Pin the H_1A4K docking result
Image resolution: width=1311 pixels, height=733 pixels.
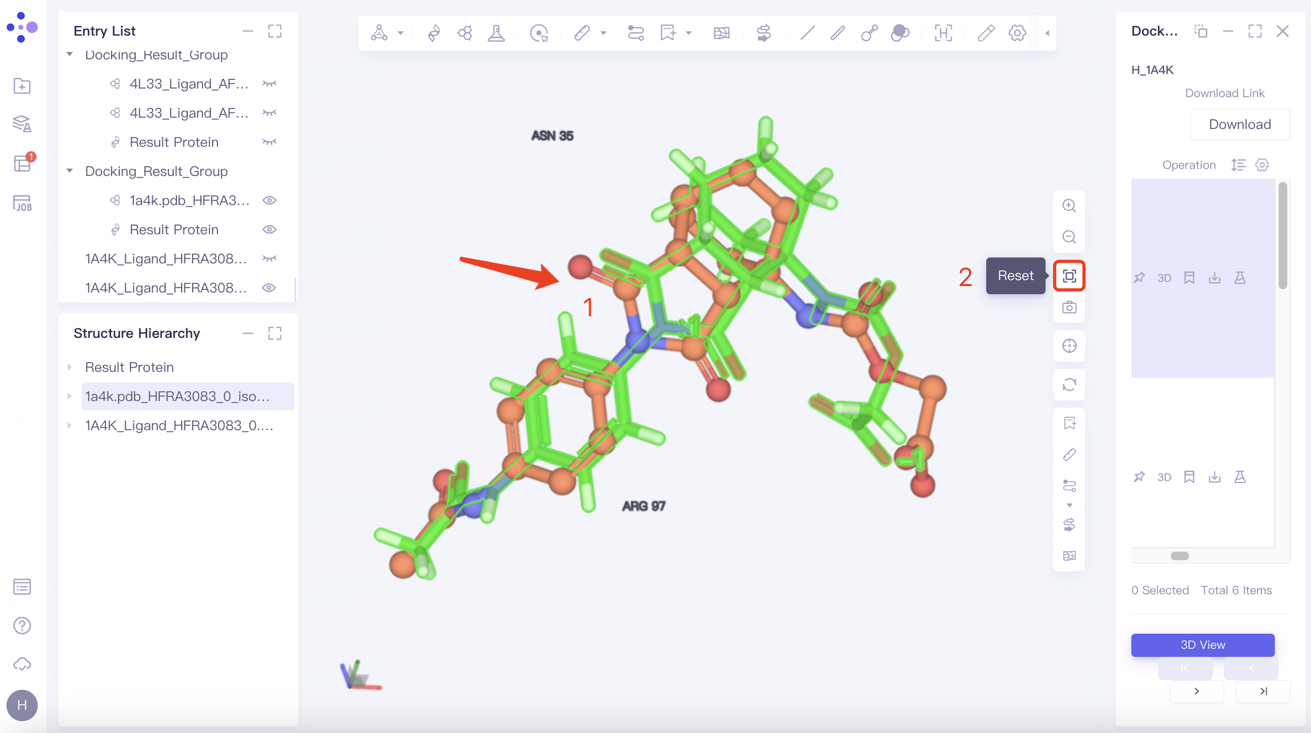click(1139, 277)
